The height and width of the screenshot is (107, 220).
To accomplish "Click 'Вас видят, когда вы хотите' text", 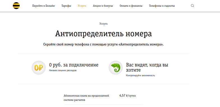I will coord(147,68).
